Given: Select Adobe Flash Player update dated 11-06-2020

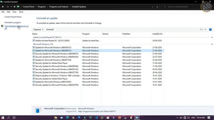Looking at the screenshot, I should click(98, 63).
